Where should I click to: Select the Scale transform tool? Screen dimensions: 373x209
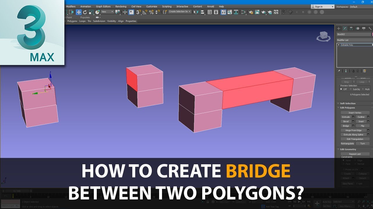coord(91,12)
